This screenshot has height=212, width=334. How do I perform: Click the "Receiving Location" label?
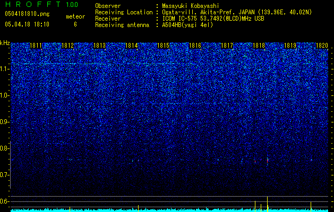tap(124, 12)
